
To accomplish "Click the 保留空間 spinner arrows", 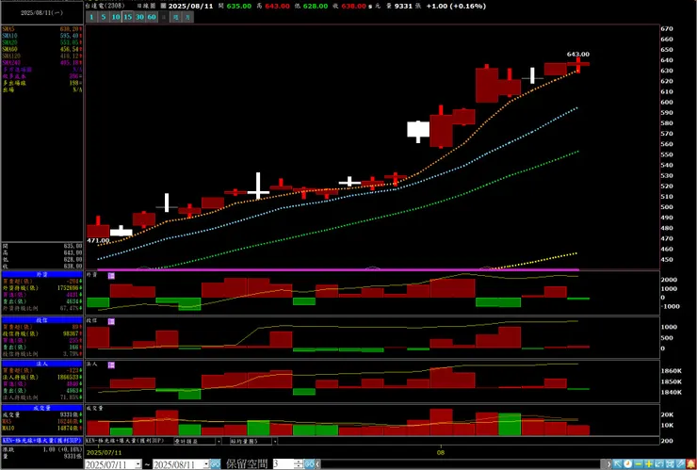I will pos(299,464).
